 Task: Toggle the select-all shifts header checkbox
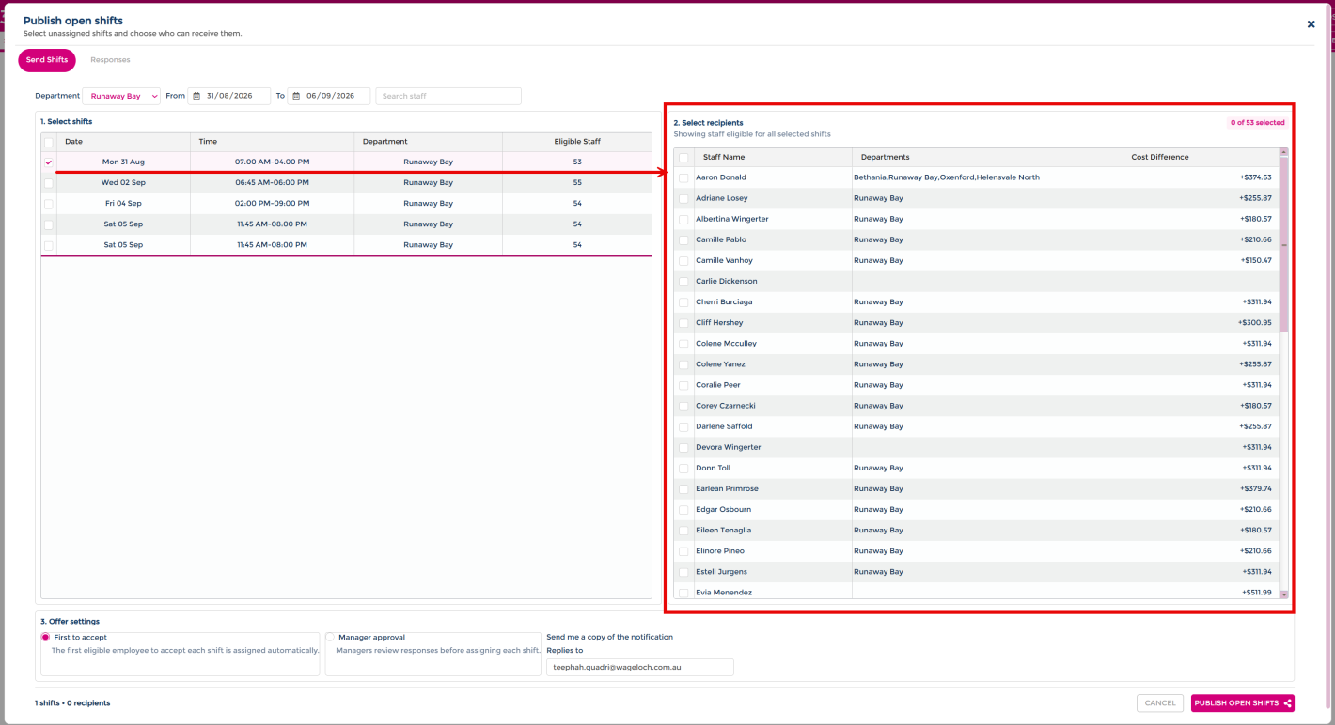pos(49,142)
